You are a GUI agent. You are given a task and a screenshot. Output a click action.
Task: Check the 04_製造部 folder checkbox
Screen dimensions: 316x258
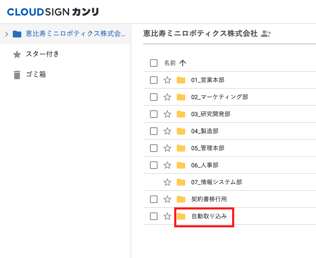click(154, 131)
